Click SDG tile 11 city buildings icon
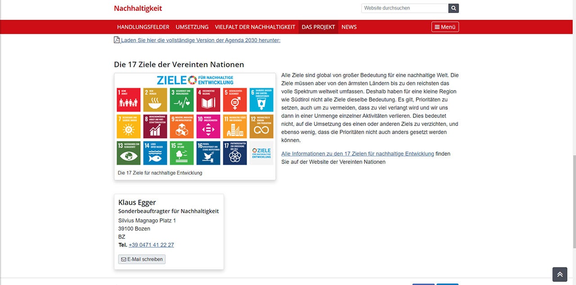Viewport: 576px width, 285px height. pyautogui.click(x=235, y=130)
